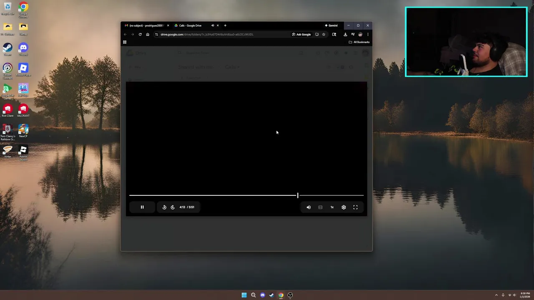
Task: Open Chrome profile avatar
Action: pyautogui.click(x=360, y=34)
